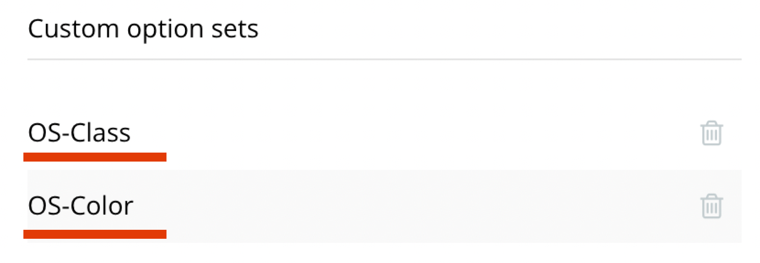Viewport: 760px width, 263px height.
Task: Click the Custom option sets heading
Action: tap(143, 29)
